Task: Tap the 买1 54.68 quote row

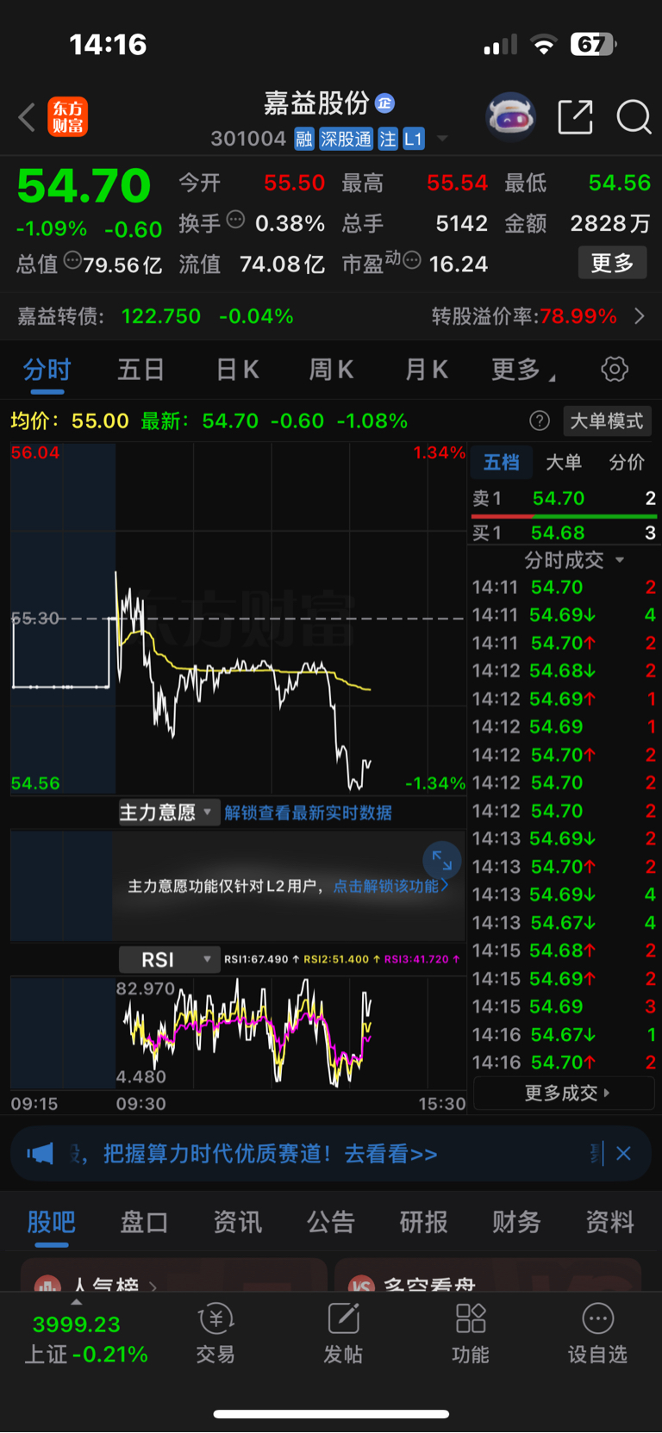Action: [x=564, y=533]
